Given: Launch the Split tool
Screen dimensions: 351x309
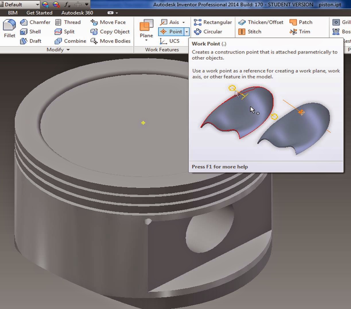Looking at the screenshot, I should coord(67,32).
